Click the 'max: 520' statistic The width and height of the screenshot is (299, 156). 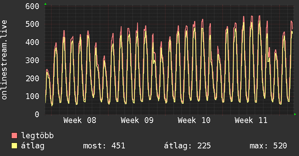[x=268, y=146]
